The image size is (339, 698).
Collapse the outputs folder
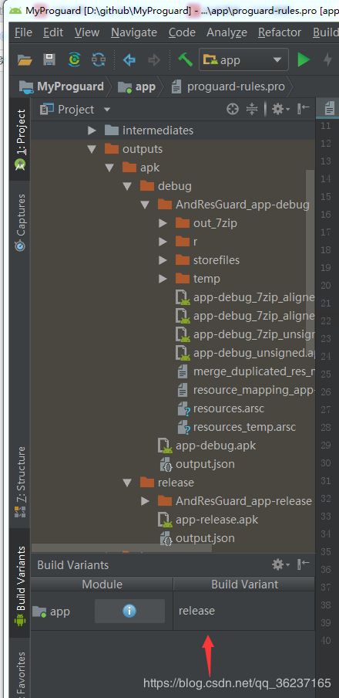coord(92,149)
